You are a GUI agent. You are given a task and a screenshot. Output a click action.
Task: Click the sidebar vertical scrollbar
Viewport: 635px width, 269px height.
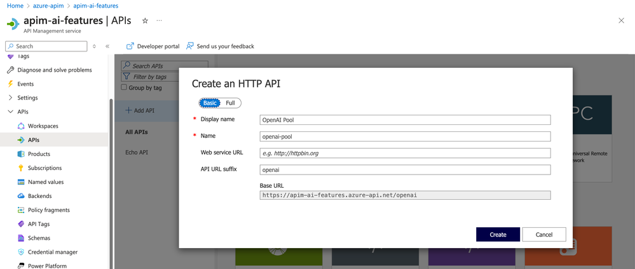(x=110, y=182)
